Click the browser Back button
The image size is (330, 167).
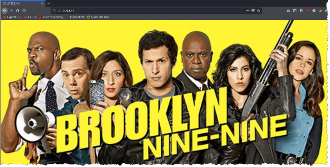[5, 11]
